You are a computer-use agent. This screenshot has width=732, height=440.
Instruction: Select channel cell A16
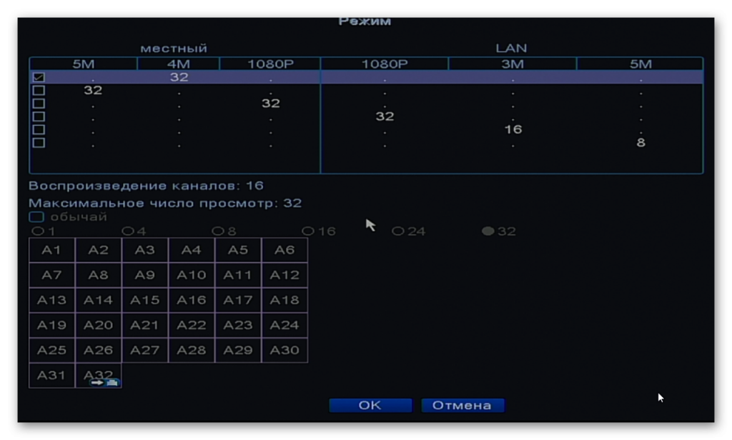(x=192, y=300)
